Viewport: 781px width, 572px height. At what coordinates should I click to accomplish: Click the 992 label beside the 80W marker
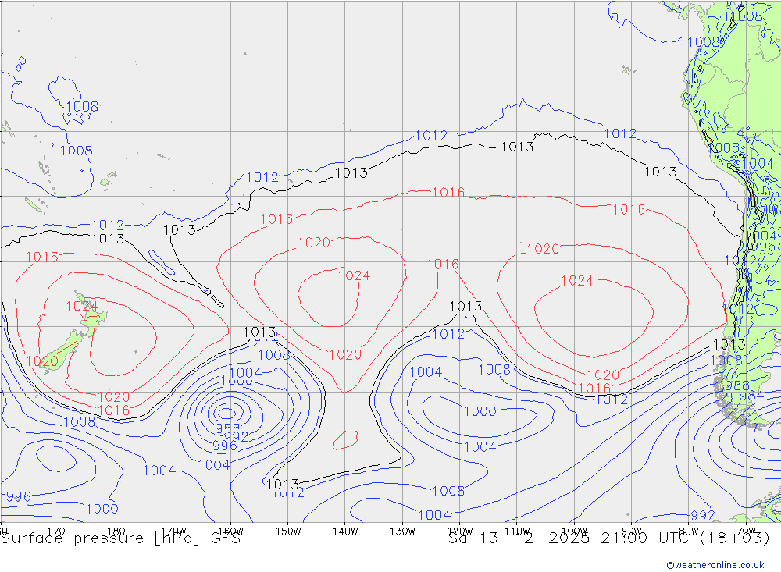703,515
